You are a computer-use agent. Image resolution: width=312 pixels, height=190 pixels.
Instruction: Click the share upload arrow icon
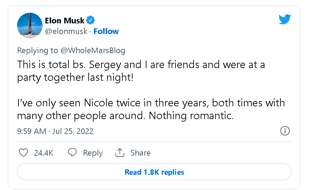120,153
